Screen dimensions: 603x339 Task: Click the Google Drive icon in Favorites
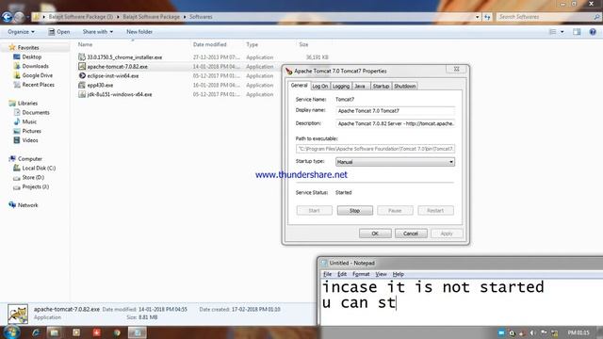(17, 75)
